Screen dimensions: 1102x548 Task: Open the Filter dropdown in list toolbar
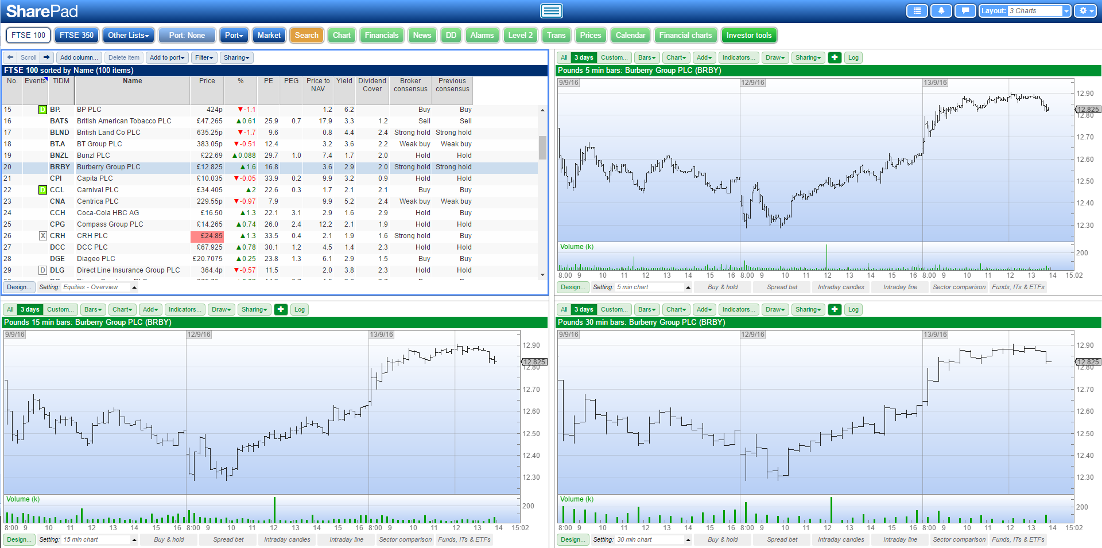[x=204, y=57]
